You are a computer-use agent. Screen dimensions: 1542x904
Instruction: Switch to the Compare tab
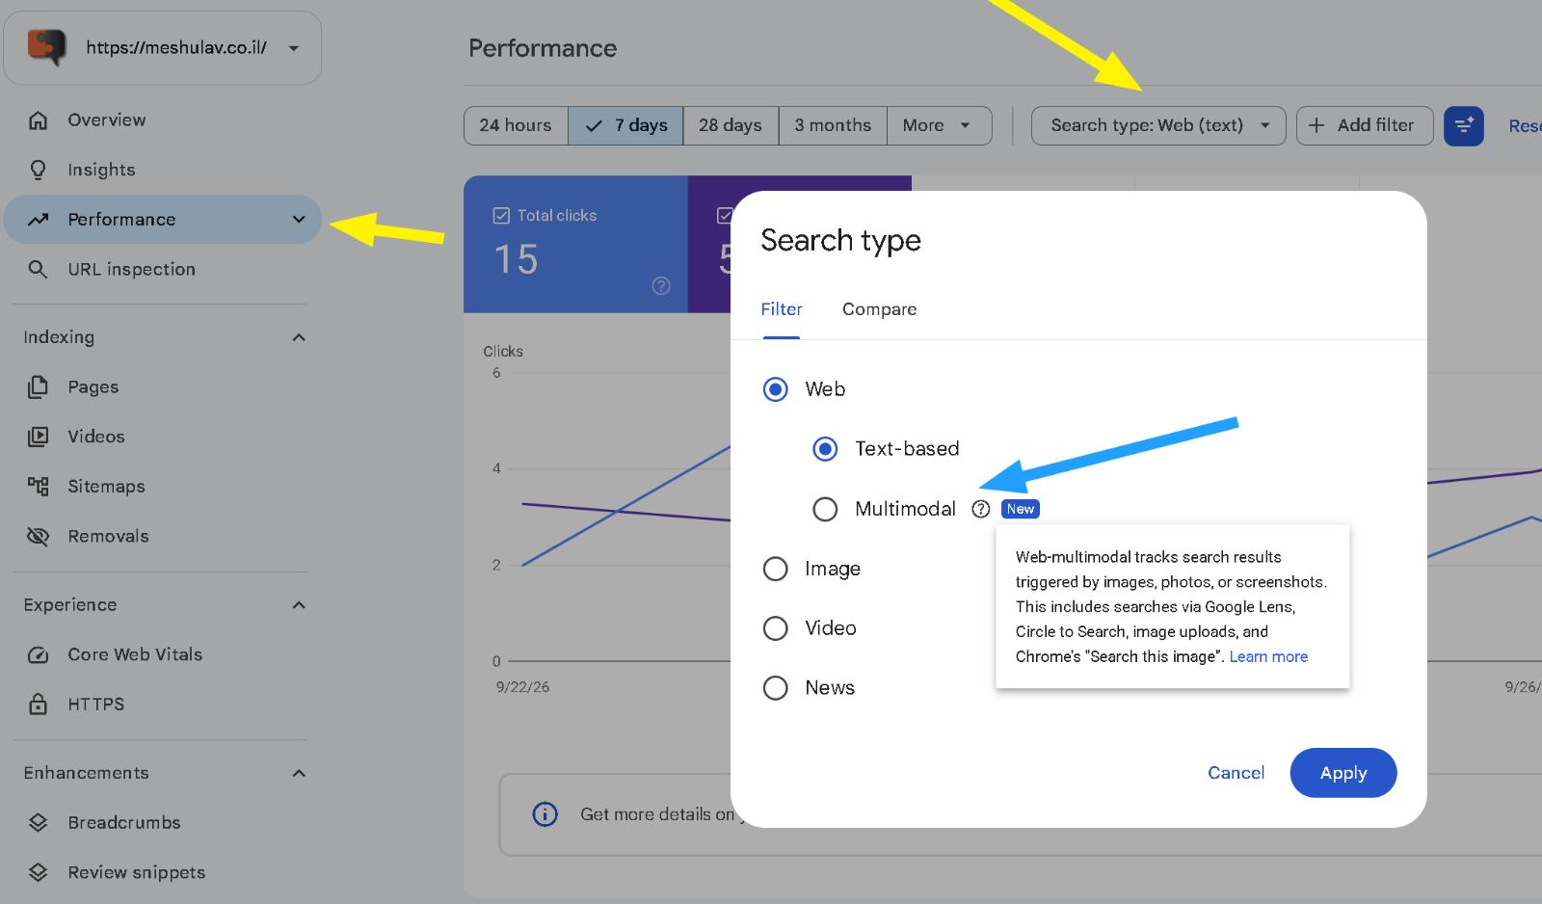click(x=879, y=309)
